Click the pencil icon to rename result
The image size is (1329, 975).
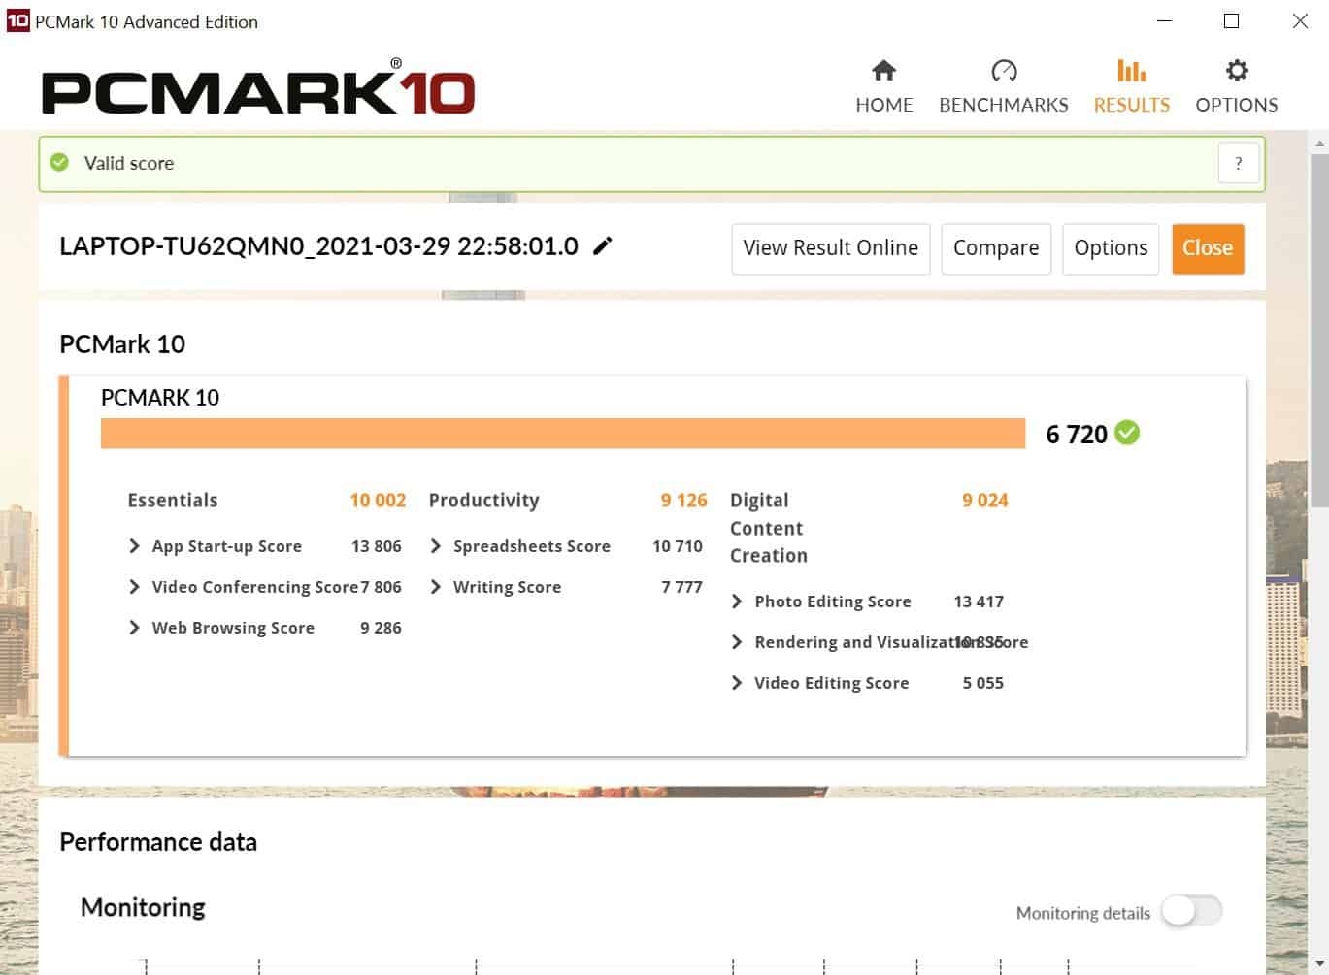(x=603, y=246)
